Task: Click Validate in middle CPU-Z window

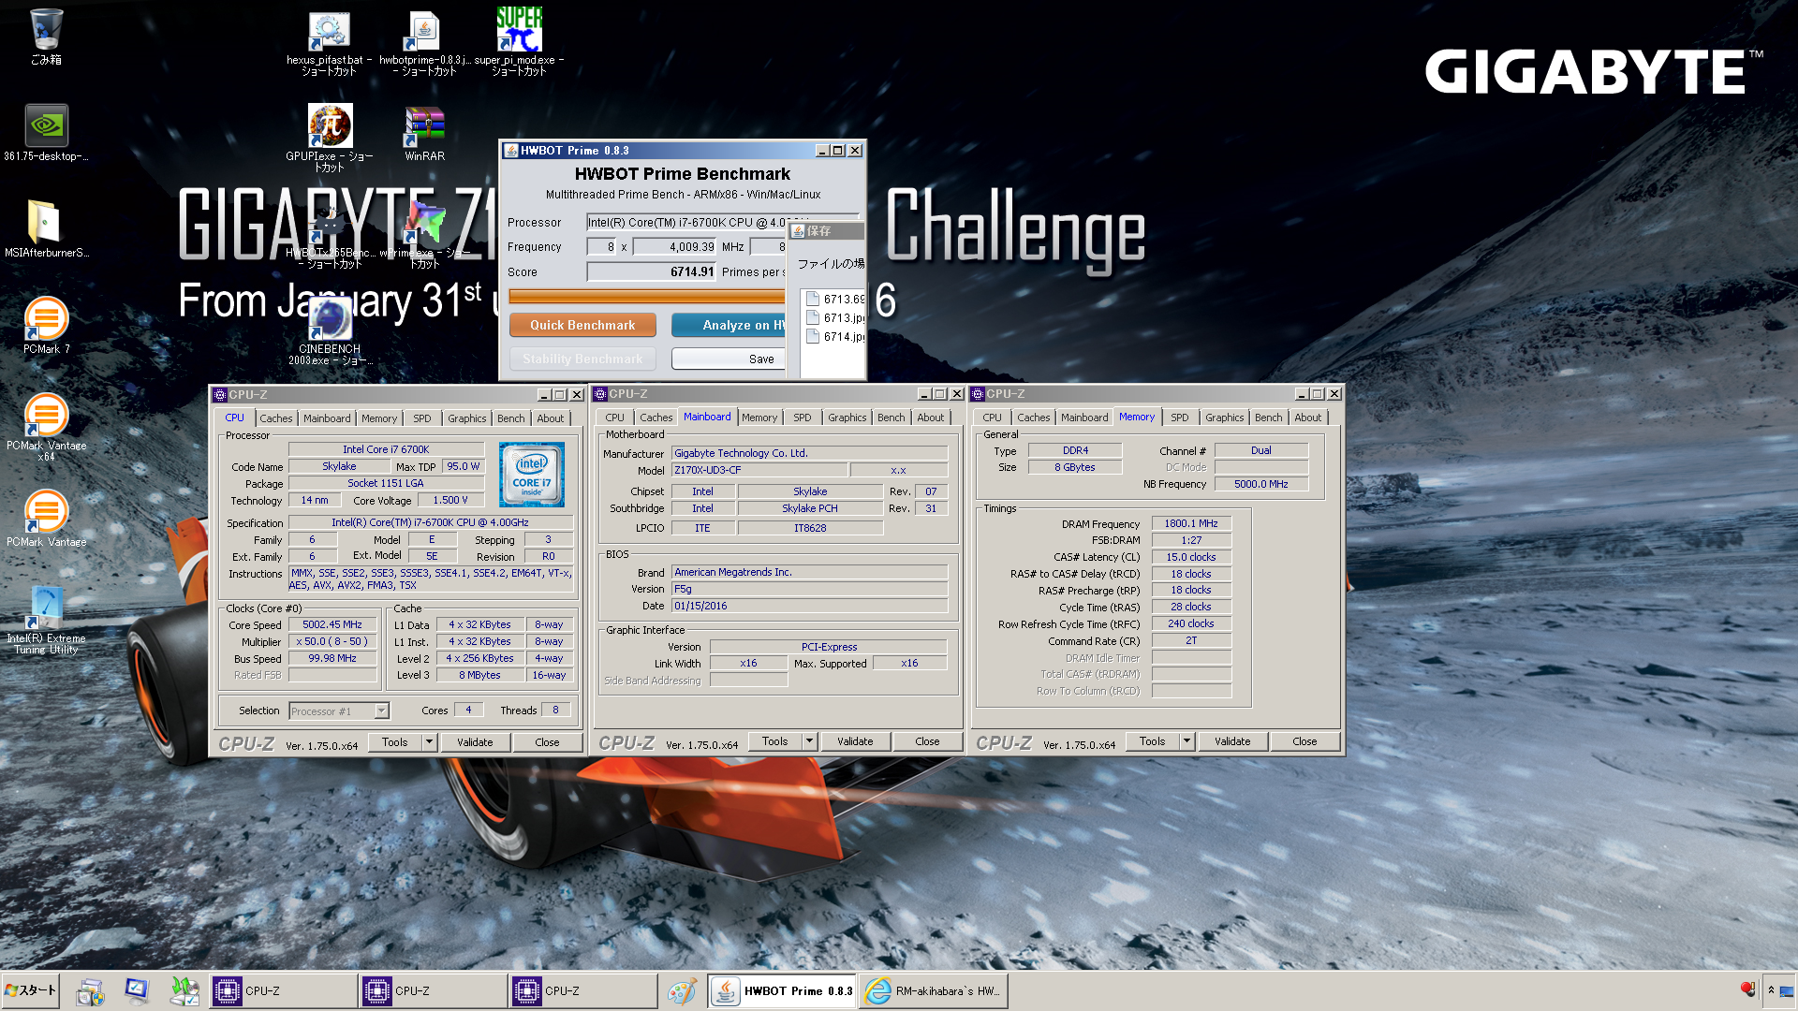Action: click(855, 740)
